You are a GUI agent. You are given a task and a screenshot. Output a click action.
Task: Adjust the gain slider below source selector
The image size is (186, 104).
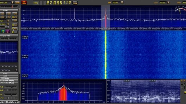click(x=9, y=7)
